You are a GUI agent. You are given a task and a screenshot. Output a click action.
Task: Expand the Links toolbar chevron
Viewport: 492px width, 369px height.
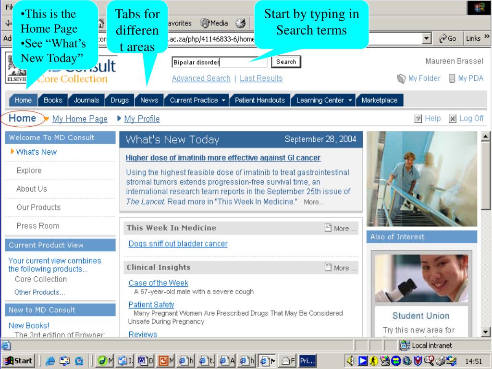pyautogui.click(x=487, y=37)
